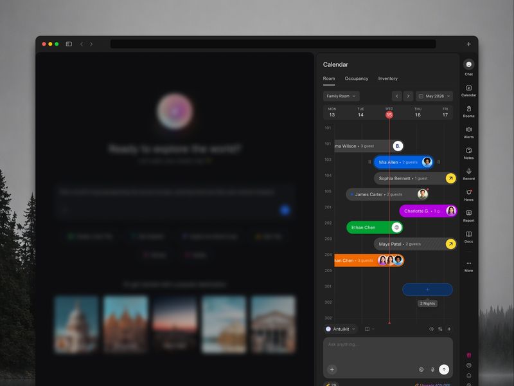Image resolution: width=514 pixels, height=386 pixels.
Task: Switch to the Occupancy tab
Action: click(357, 78)
